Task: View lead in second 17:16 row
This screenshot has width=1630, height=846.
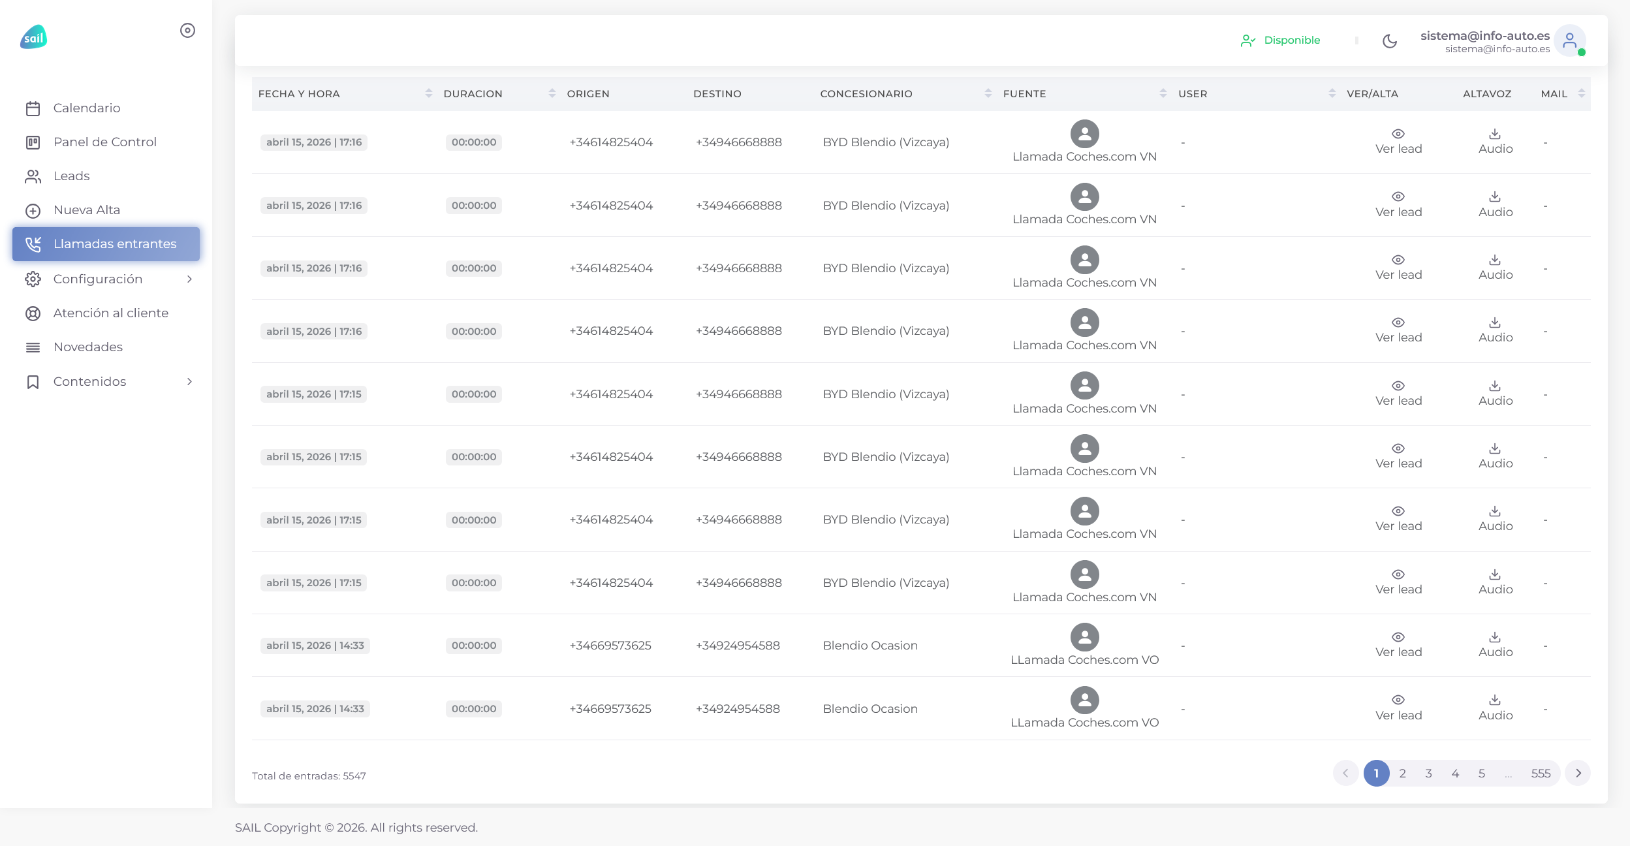Action: (1398, 205)
